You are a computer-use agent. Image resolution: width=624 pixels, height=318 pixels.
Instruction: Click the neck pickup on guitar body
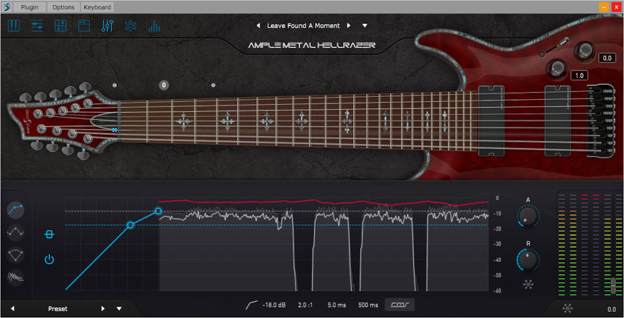pos(491,120)
